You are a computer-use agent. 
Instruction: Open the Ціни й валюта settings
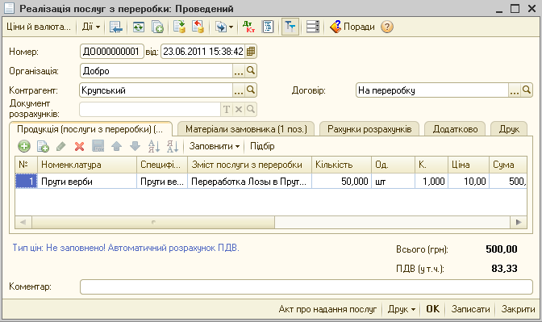(39, 27)
